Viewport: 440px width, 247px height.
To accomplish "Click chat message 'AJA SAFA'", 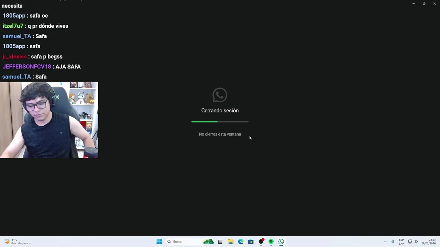I will click(x=68, y=67).
